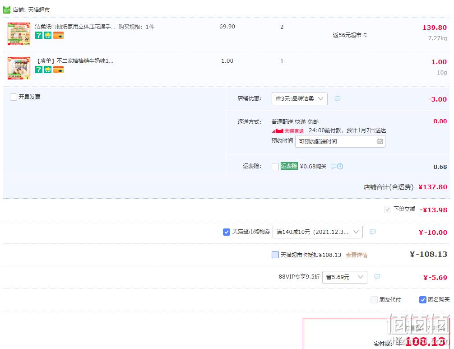Image resolution: width=454 pixels, height=349 pixels.
Task: Uncheck the 匿名购买 anonymous purchase checkbox
Action: [423, 299]
